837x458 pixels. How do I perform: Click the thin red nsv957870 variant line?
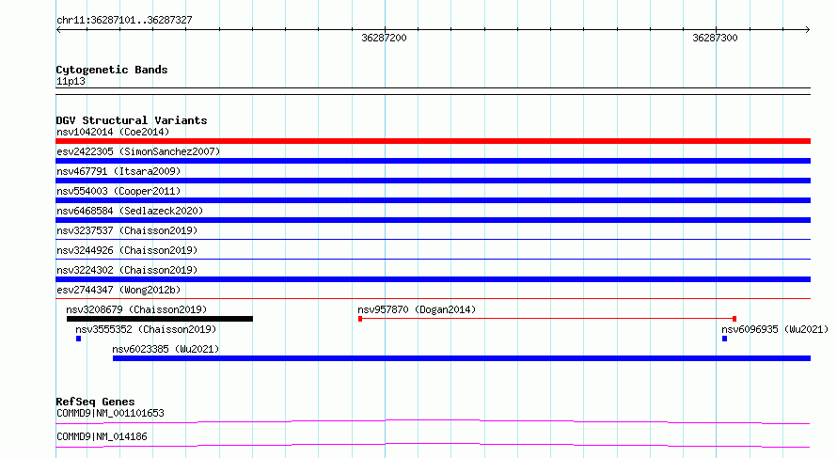[x=547, y=319]
